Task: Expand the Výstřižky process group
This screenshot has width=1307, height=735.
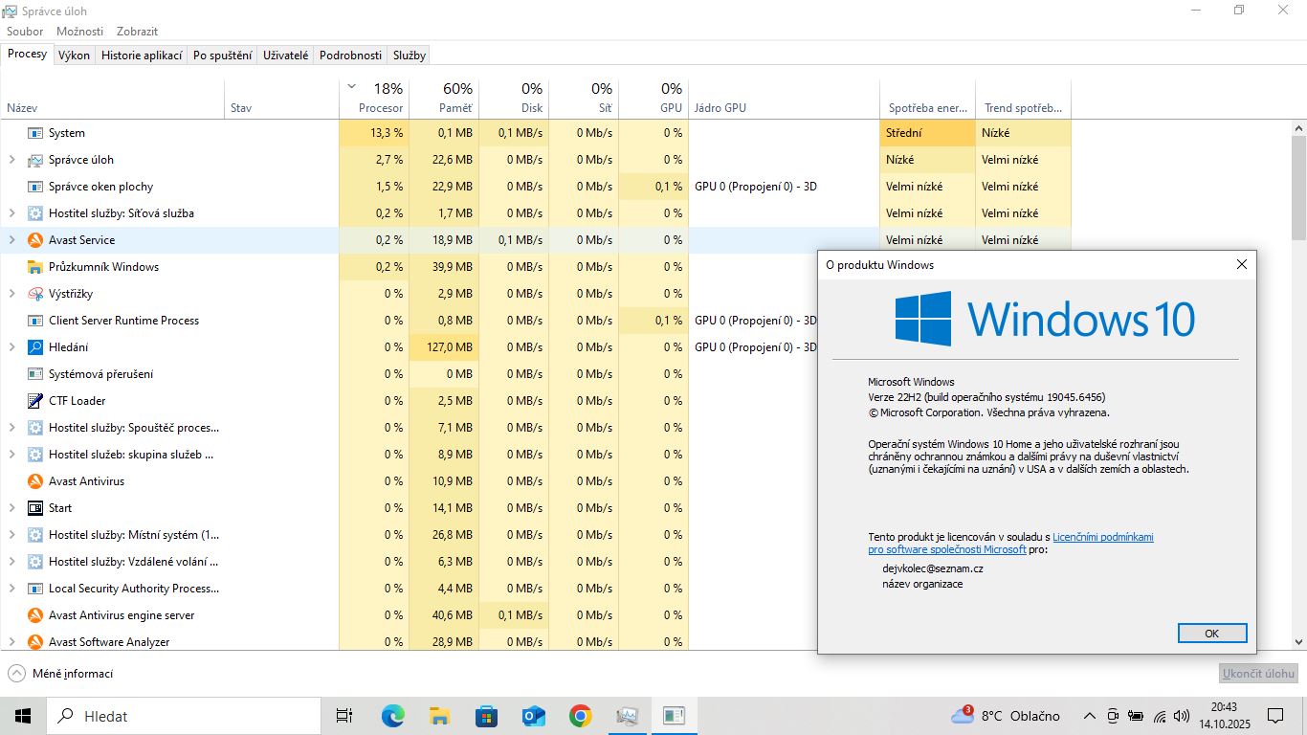Action: [x=12, y=294]
